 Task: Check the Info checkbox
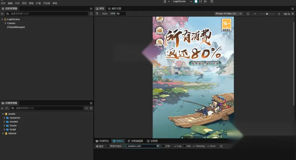point(185,146)
